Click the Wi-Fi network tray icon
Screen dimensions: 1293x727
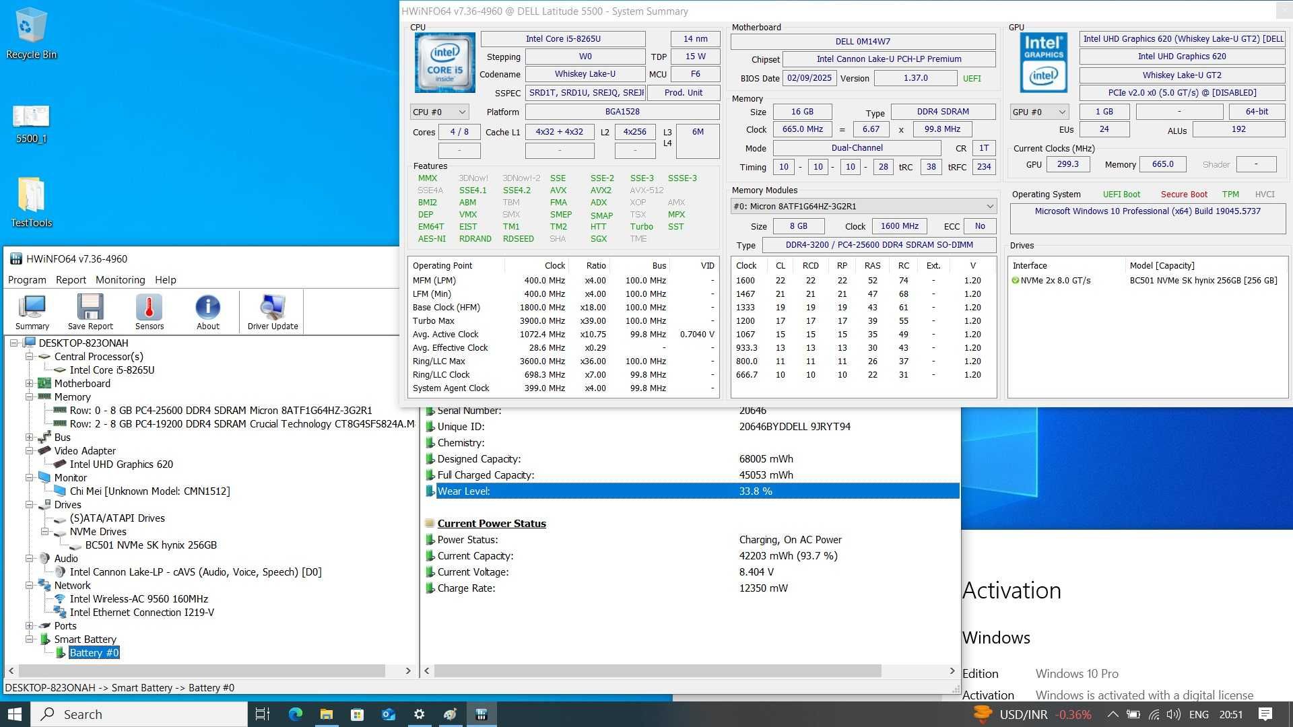coord(1154,714)
